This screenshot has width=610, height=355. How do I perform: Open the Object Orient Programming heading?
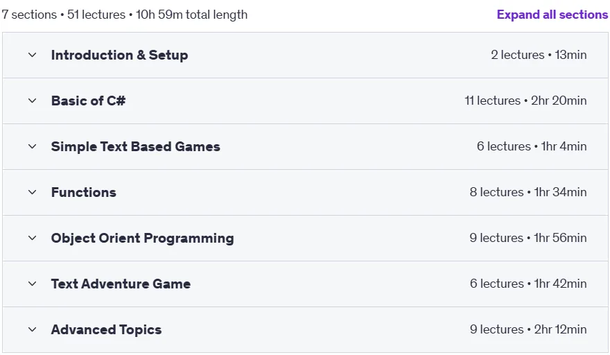click(142, 239)
